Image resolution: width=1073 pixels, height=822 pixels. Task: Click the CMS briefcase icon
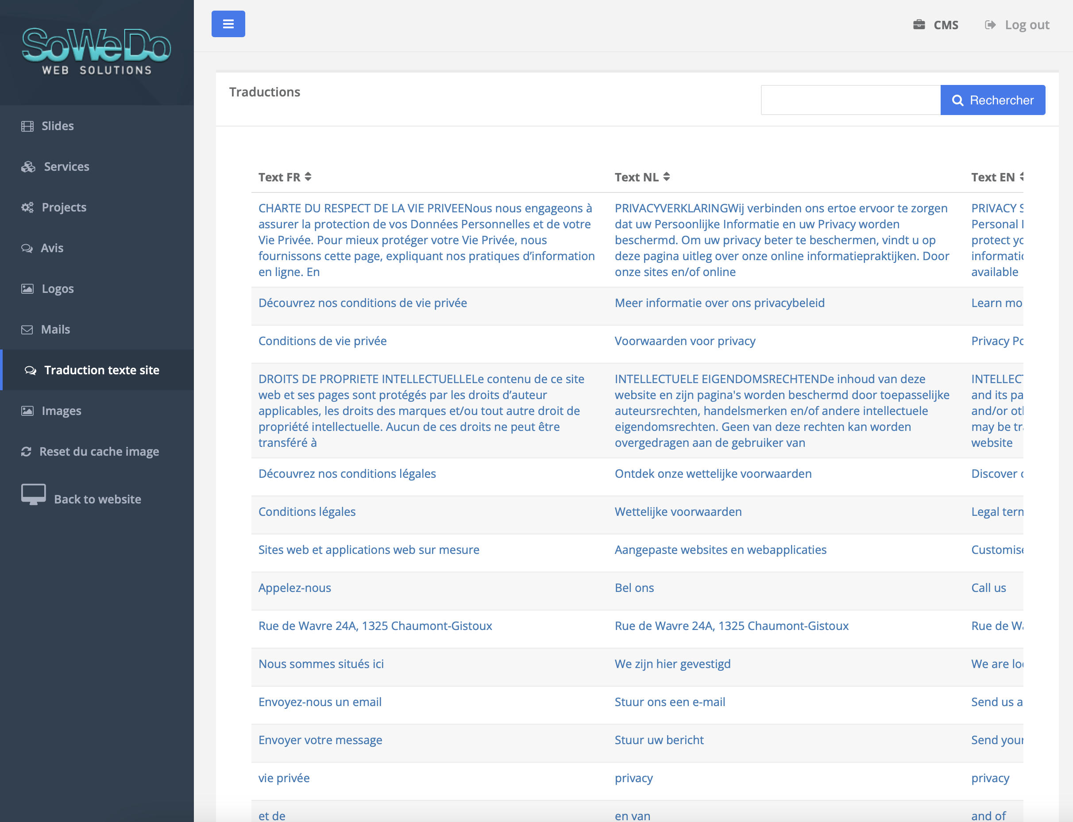click(x=919, y=24)
